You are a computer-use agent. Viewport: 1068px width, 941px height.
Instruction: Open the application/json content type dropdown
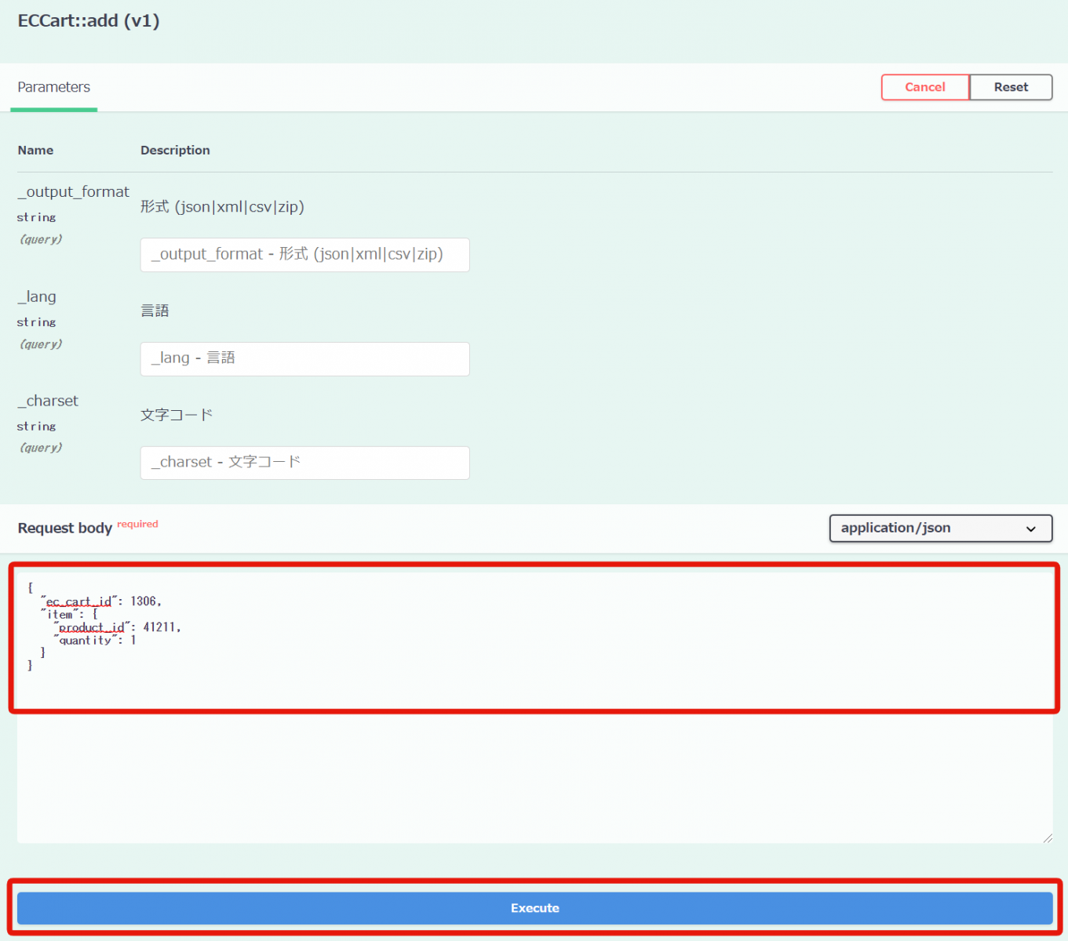tap(940, 529)
